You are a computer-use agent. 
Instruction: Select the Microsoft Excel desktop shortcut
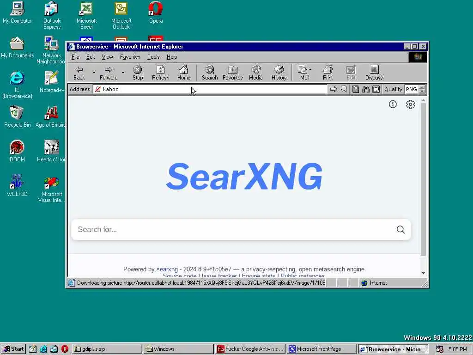[86, 16]
